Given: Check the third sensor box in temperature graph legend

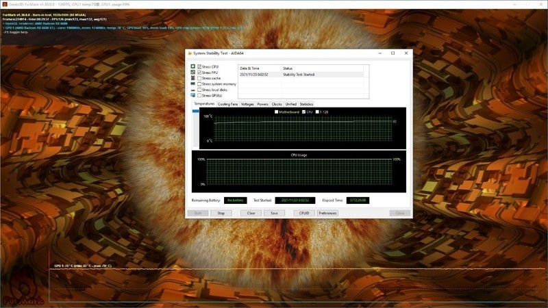Looking at the screenshot, I should coord(317,112).
